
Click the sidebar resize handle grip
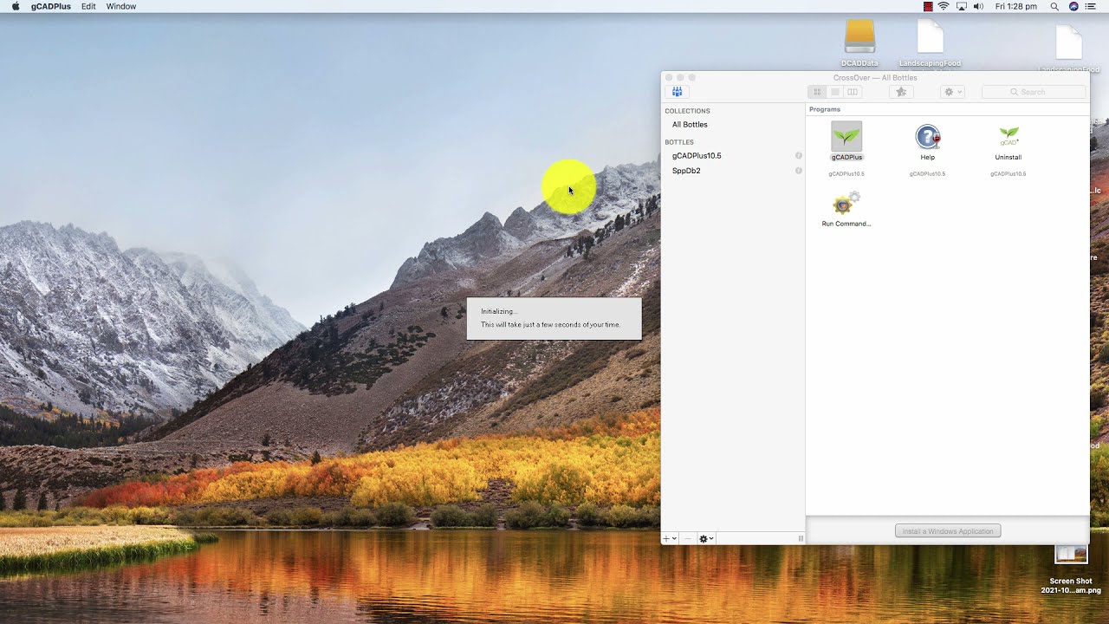pos(801,538)
